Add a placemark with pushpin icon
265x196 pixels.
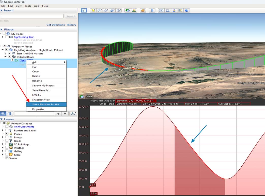coord(93,10)
